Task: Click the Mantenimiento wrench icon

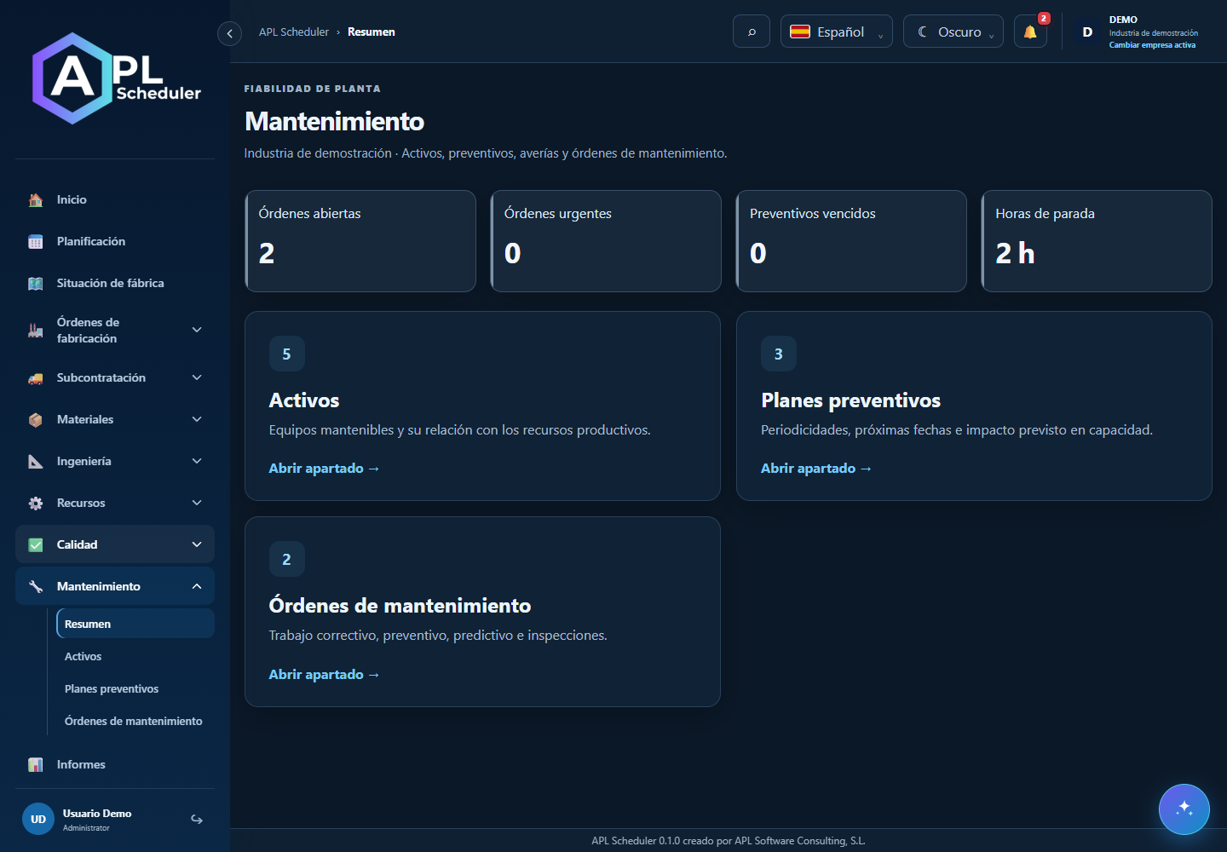Action: [x=36, y=587]
